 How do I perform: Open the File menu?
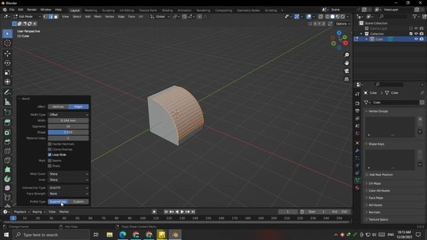pyautogui.click(x=12, y=9)
